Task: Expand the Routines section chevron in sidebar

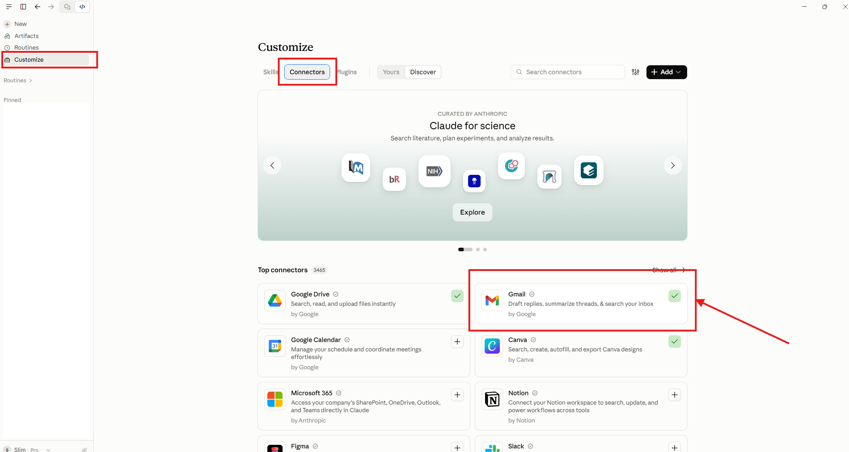Action: [30, 80]
